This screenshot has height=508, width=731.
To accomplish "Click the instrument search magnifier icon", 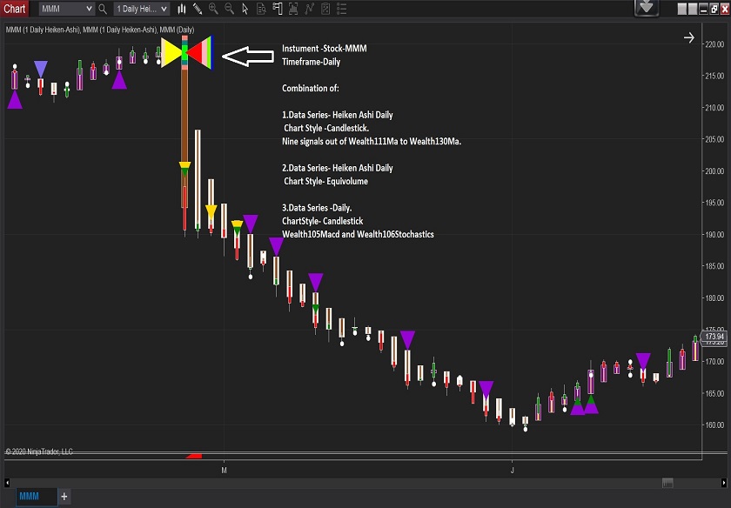I will (x=103, y=9).
